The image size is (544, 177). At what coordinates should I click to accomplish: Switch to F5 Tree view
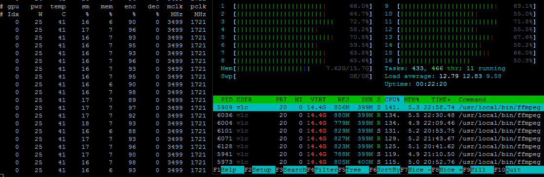(353, 170)
